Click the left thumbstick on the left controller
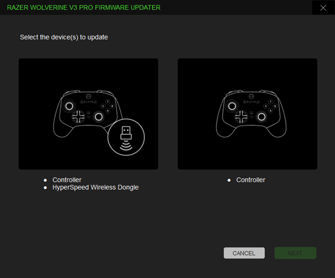Image resolution: width=335 pixels, height=278 pixels. (68, 105)
